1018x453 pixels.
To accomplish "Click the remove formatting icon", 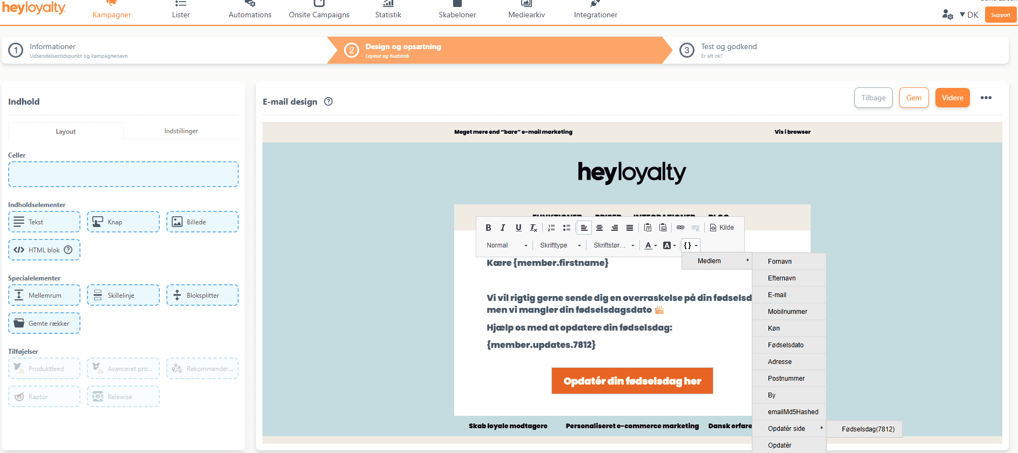I will click(534, 228).
